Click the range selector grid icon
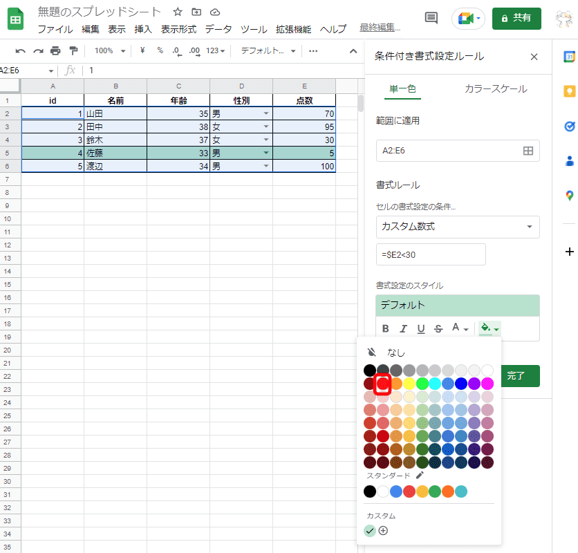 (x=528, y=151)
